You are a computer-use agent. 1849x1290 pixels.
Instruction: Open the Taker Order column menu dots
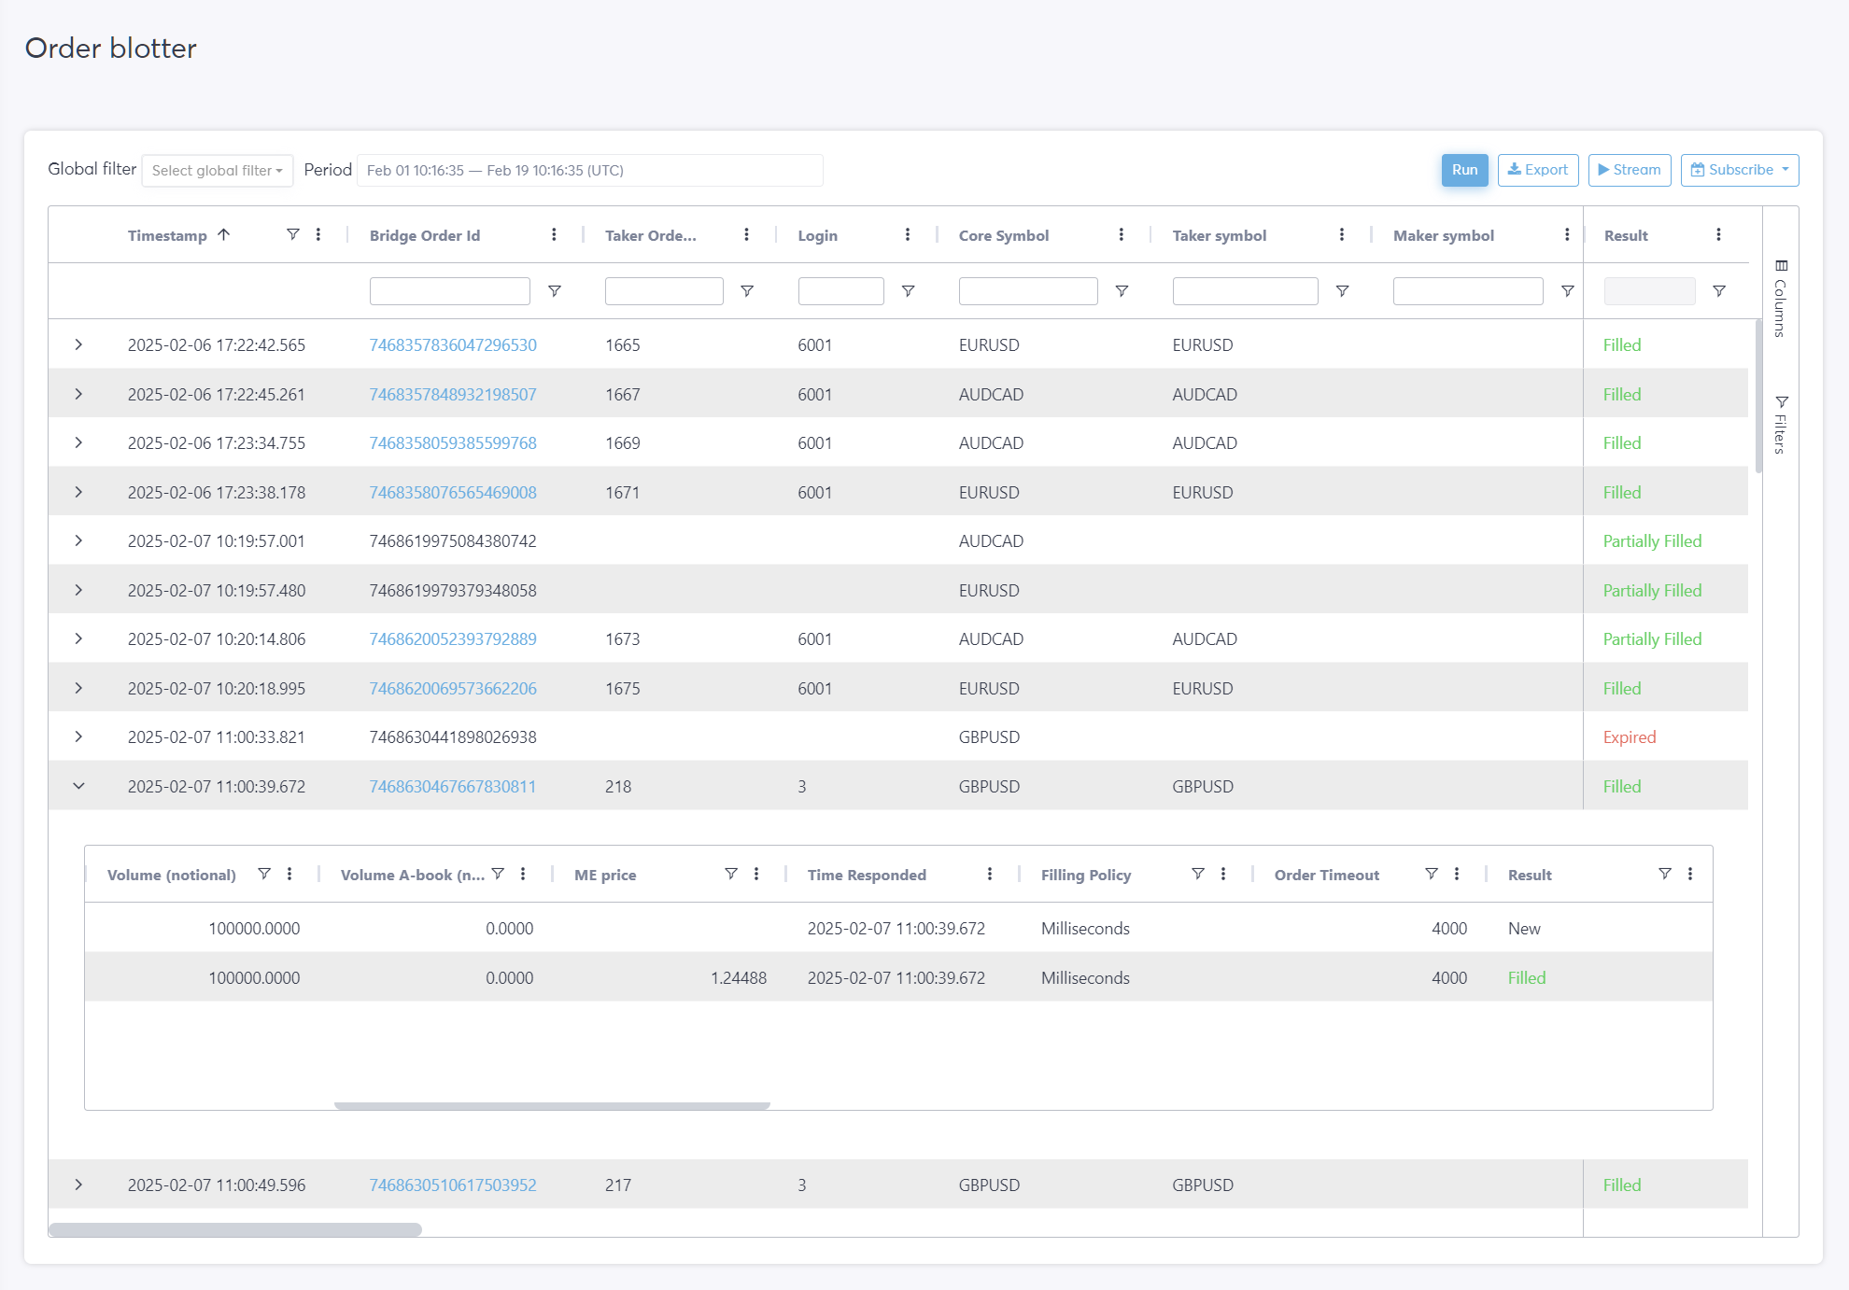pos(746,234)
